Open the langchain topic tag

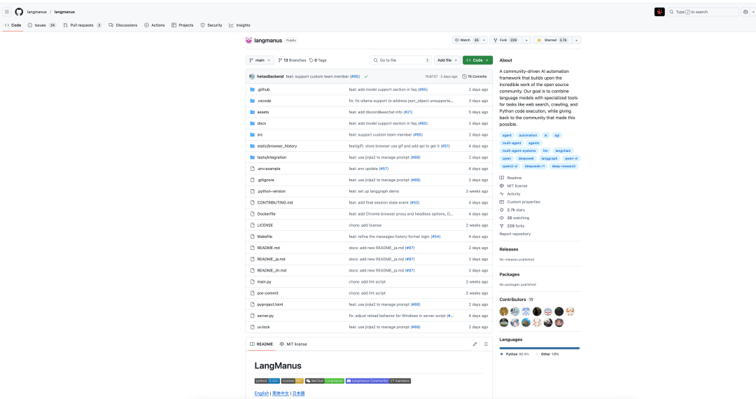point(563,150)
